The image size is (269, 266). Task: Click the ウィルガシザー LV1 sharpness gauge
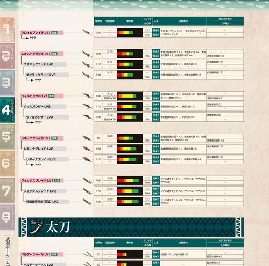click(130, 96)
